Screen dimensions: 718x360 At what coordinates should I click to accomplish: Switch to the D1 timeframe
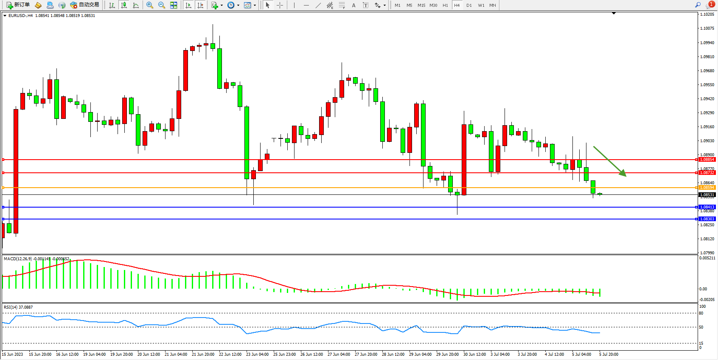click(469, 5)
